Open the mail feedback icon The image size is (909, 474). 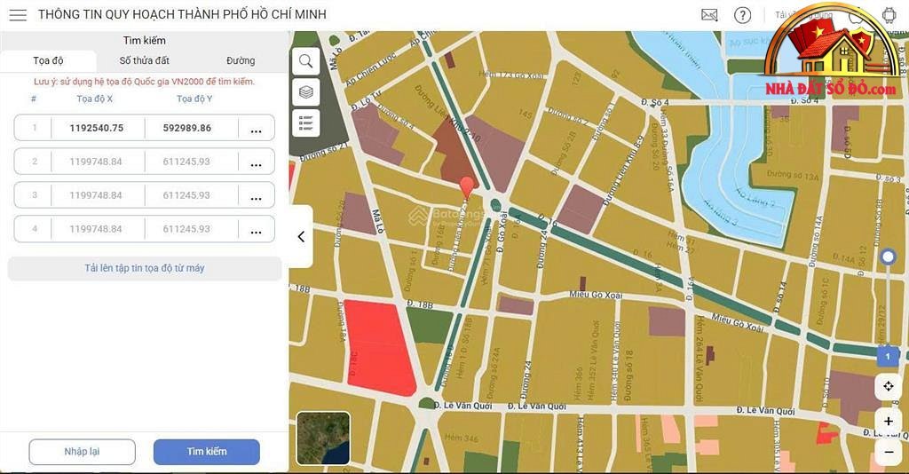(x=709, y=15)
